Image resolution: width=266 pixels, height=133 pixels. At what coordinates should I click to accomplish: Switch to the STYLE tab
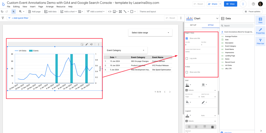coord(211,25)
